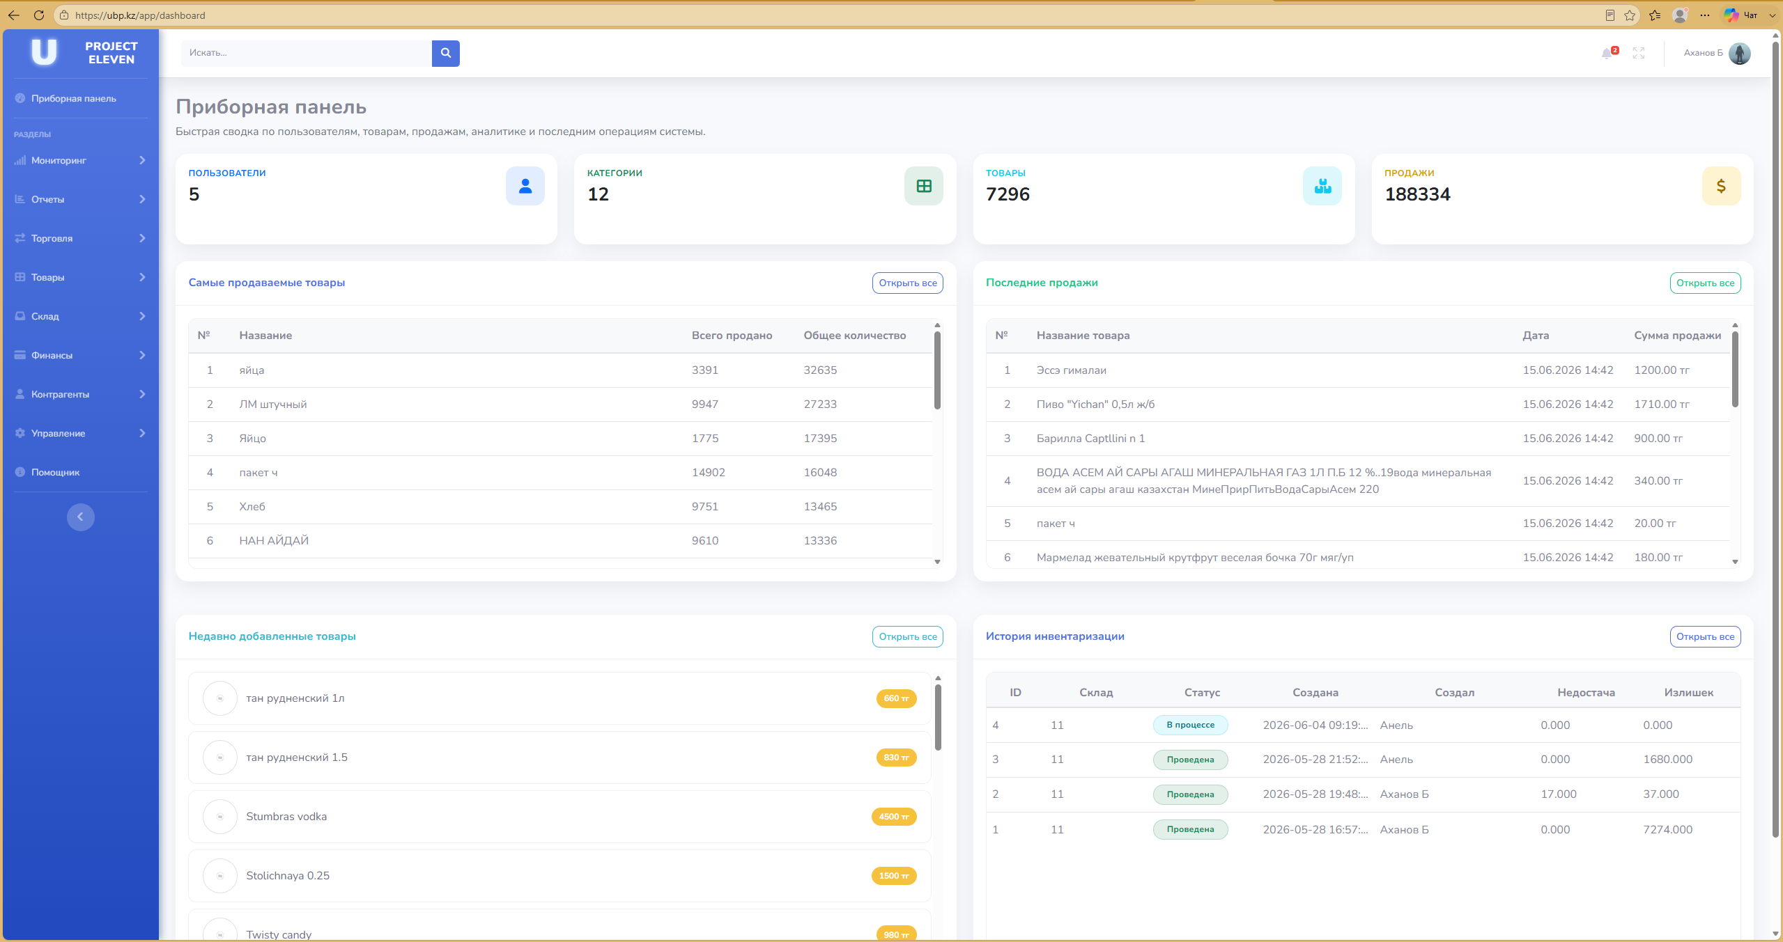Reload the page in browser
This screenshot has height=942, width=1783.
coord(39,15)
